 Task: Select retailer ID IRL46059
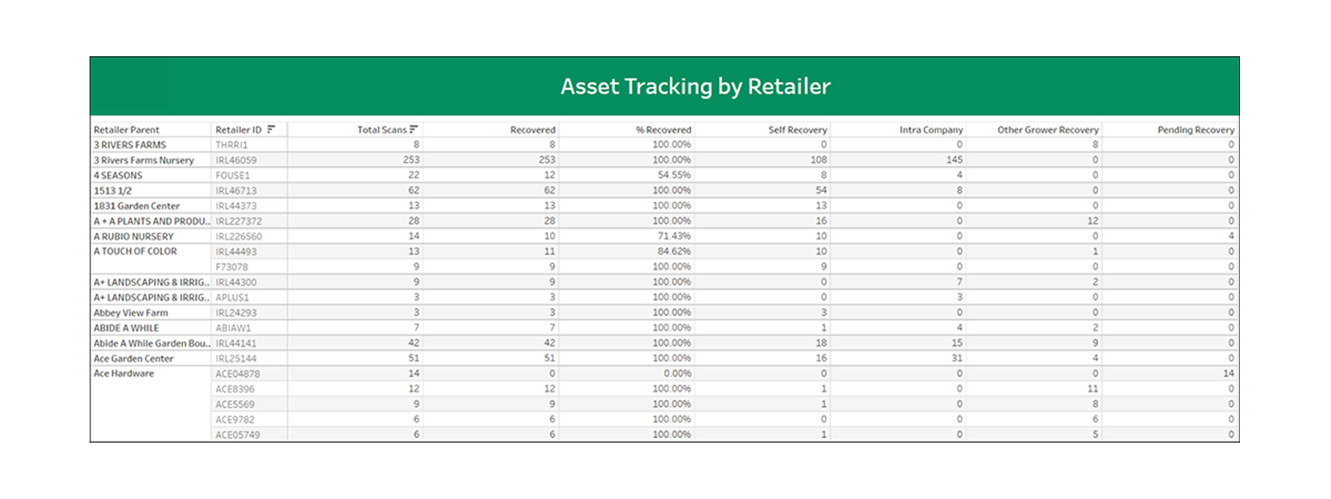click(236, 160)
